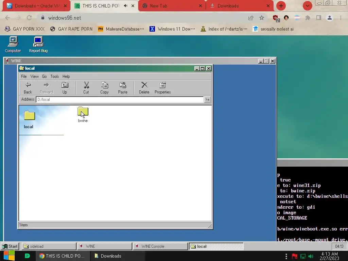Switch to New Tab browser tab
348x261 pixels.
pyautogui.click(x=172, y=6)
